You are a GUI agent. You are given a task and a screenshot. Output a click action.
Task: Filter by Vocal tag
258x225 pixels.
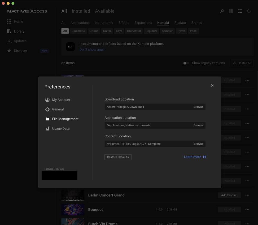pos(194,31)
